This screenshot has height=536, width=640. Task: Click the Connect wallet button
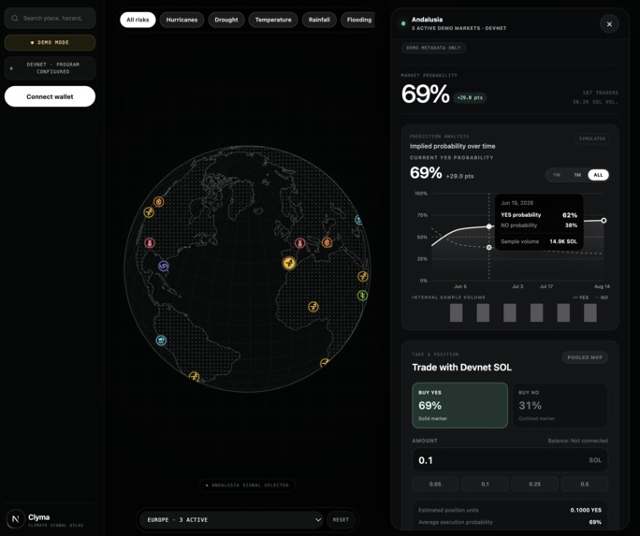pos(50,96)
